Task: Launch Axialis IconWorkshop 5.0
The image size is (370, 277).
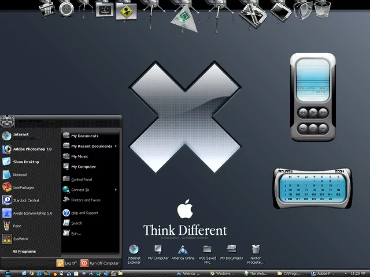Action: [x=32, y=213]
